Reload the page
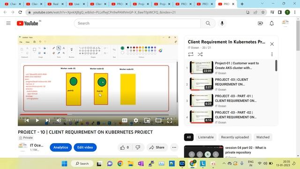The height and width of the screenshot is (169, 300). tap(20, 12)
